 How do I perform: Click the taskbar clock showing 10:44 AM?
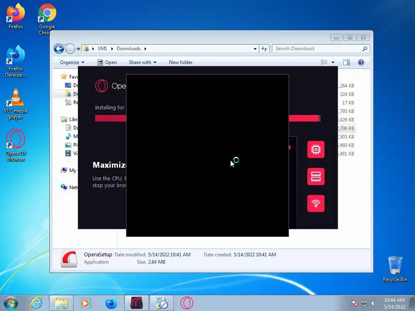tap(394, 303)
